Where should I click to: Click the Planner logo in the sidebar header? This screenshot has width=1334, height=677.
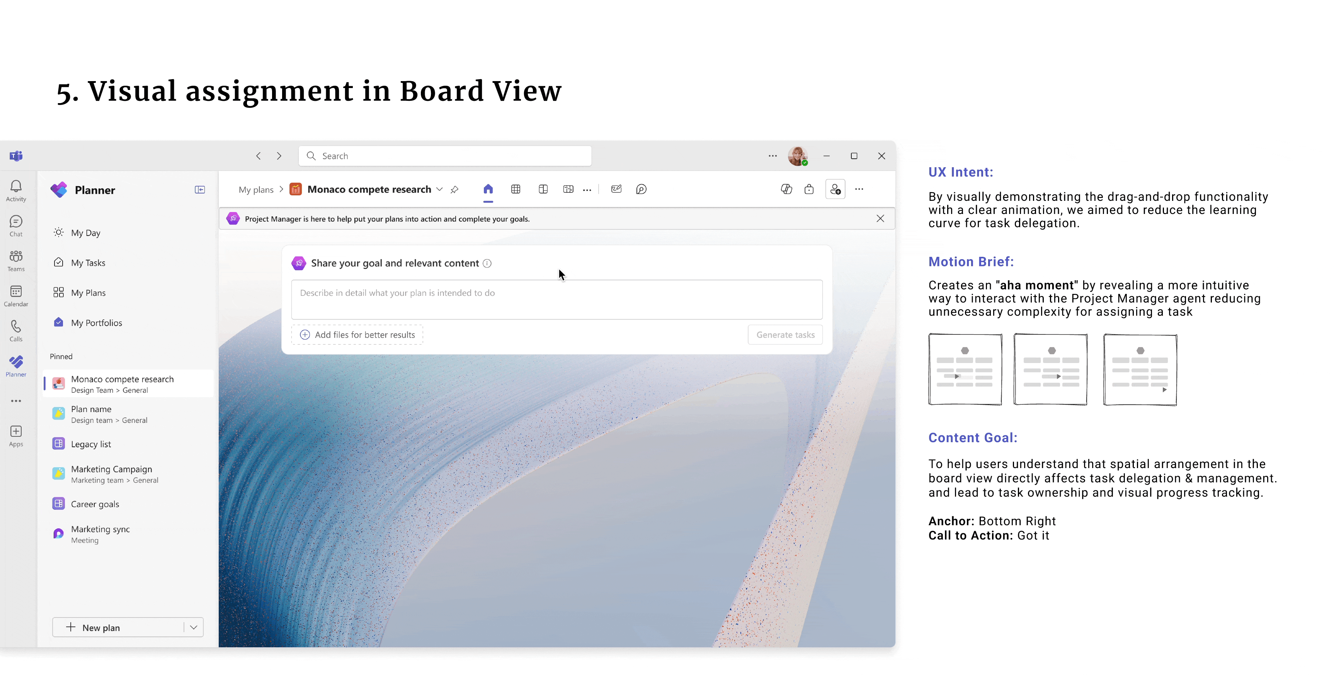pyautogui.click(x=59, y=190)
